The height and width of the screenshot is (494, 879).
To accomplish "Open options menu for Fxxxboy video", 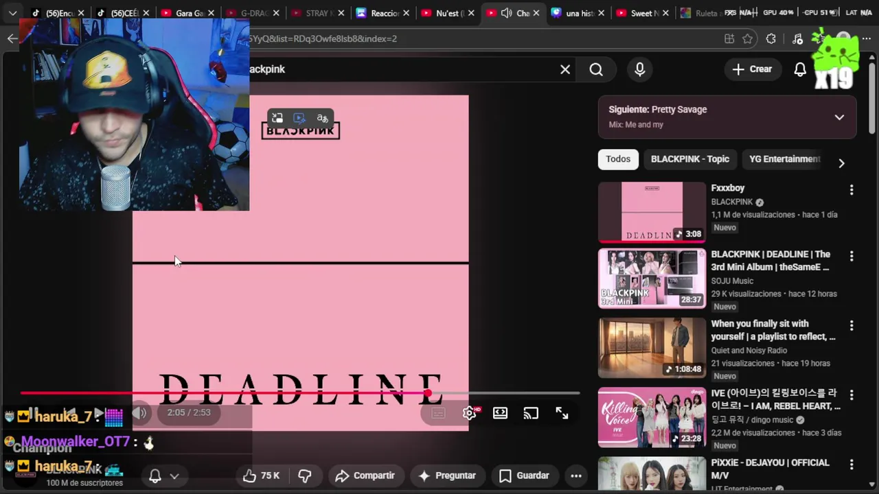I will [x=852, y=190].
